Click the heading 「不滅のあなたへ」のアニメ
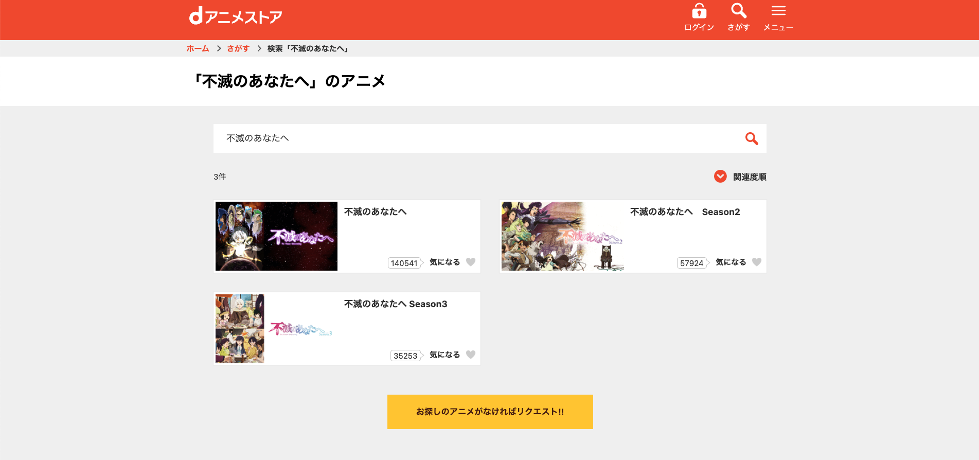Image resolution: width=979 pixels, height=460 pixels. pos(290,81)
